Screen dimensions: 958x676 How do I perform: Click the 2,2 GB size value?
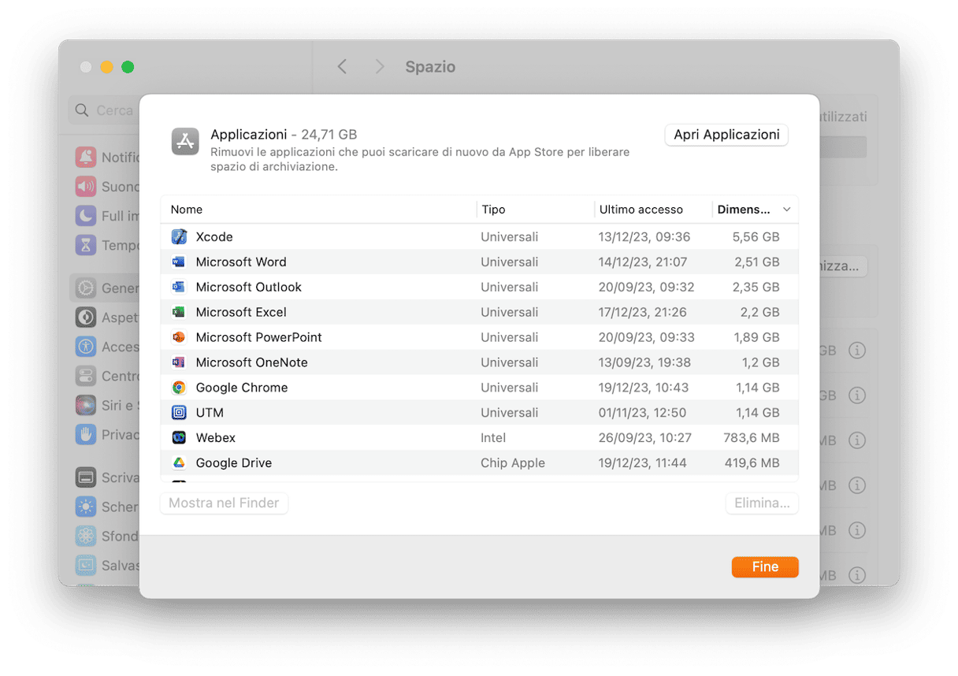pyautogui.click(x=760, y=312)
